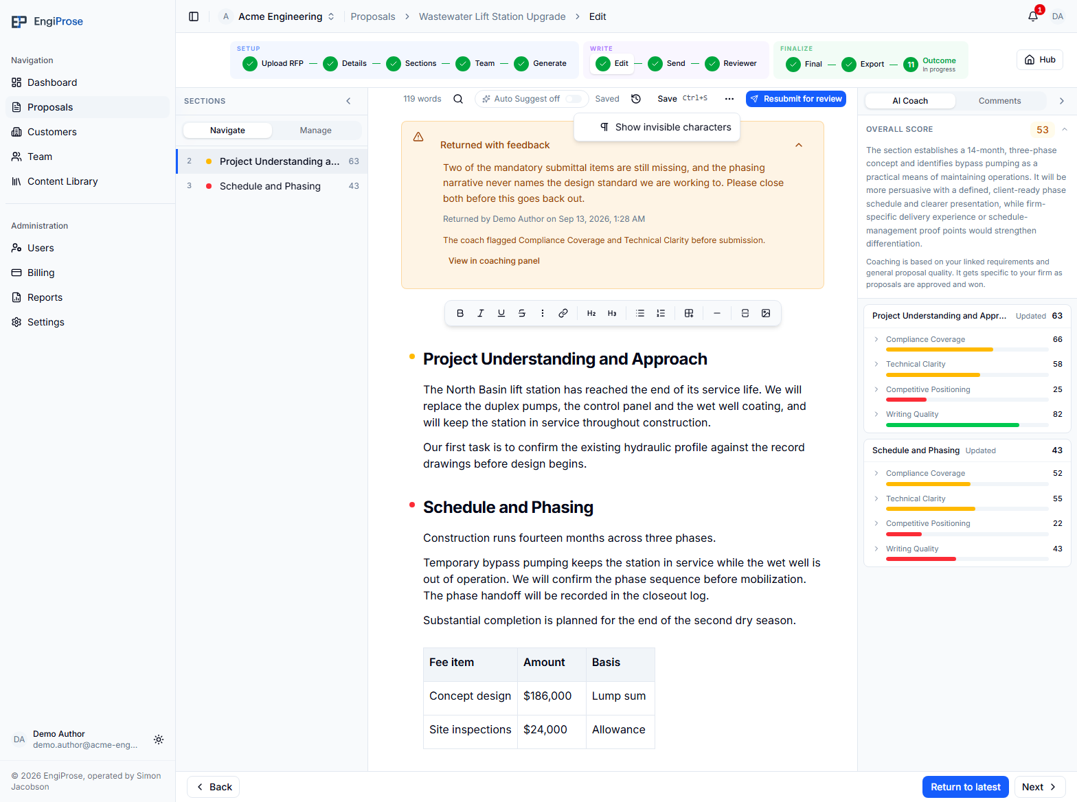The width and height of the screenshot is (1077, 802).
Task: Click the Compliance Coverage bar scored 66
Action: click(967, 350)
